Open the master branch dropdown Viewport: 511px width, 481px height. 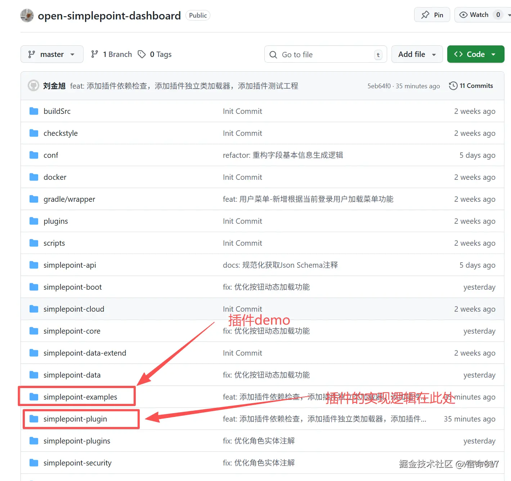coord(52,54)
